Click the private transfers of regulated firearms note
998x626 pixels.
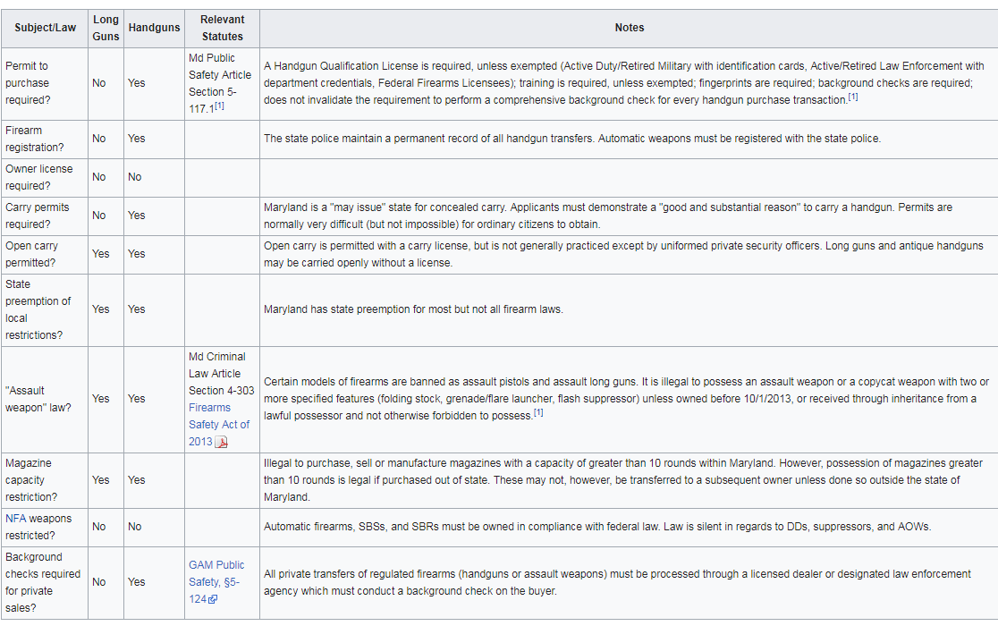pos(617,582)
